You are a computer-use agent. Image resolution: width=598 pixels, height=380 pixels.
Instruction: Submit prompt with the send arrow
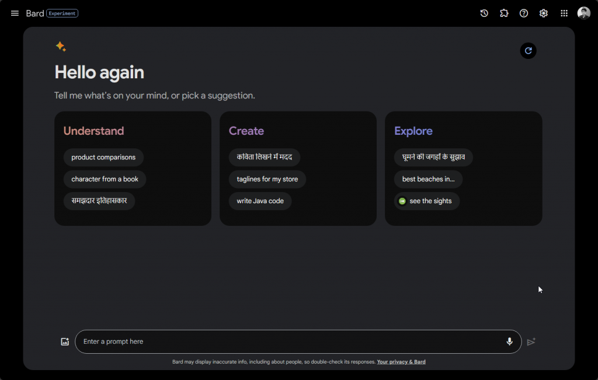click(x=531, y=342)
